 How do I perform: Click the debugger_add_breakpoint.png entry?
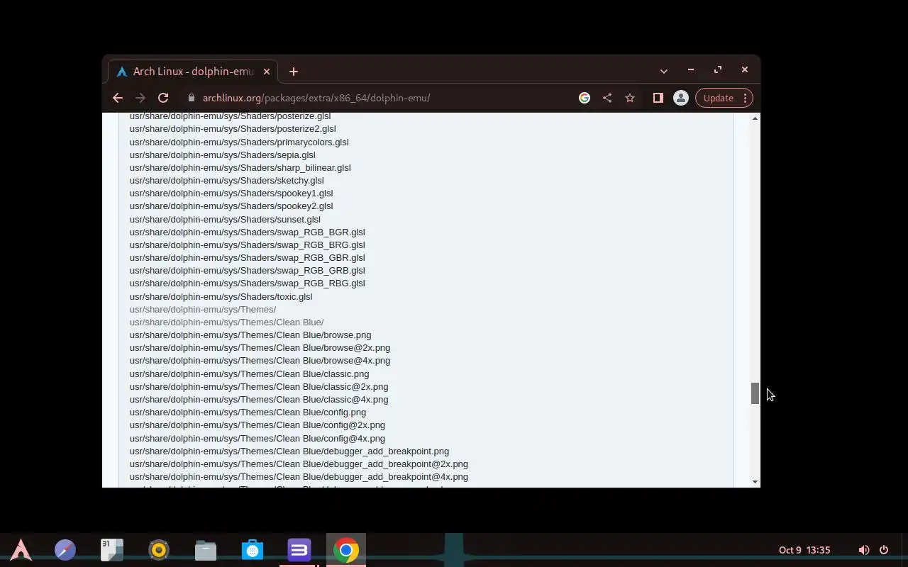point(289,451)
